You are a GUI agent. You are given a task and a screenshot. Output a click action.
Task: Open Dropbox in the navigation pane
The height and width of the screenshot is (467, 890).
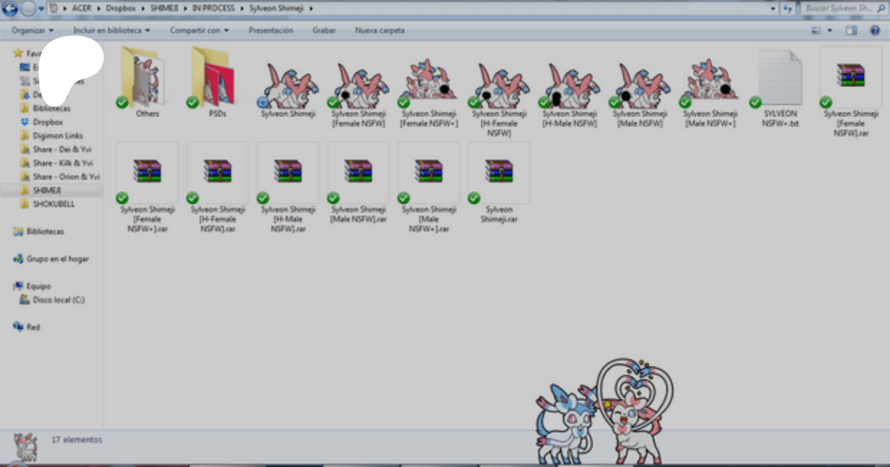tap(48, 122)
